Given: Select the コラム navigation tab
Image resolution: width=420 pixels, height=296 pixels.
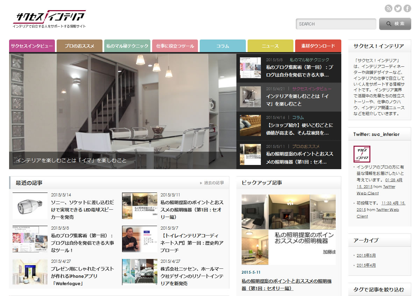Looking at the screenshot, I should click(x=222, y=46).
